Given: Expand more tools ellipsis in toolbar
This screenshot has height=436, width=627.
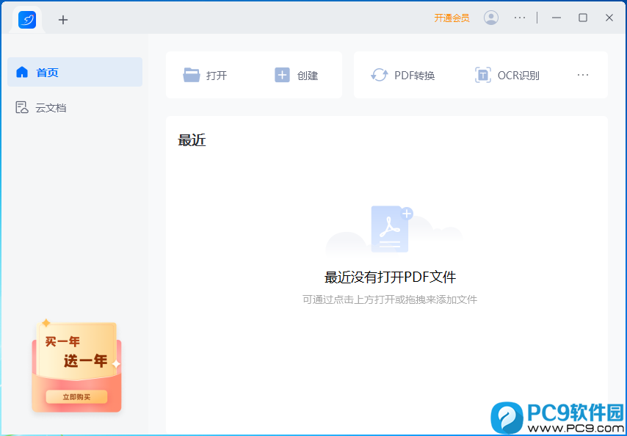Looking at the screenshot, I should 583,75.
